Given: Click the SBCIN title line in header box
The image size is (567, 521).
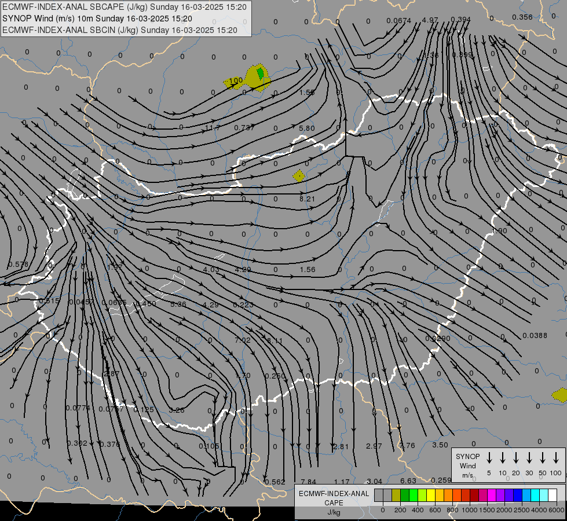Looking at the screenshot, I should coord(120,30).
